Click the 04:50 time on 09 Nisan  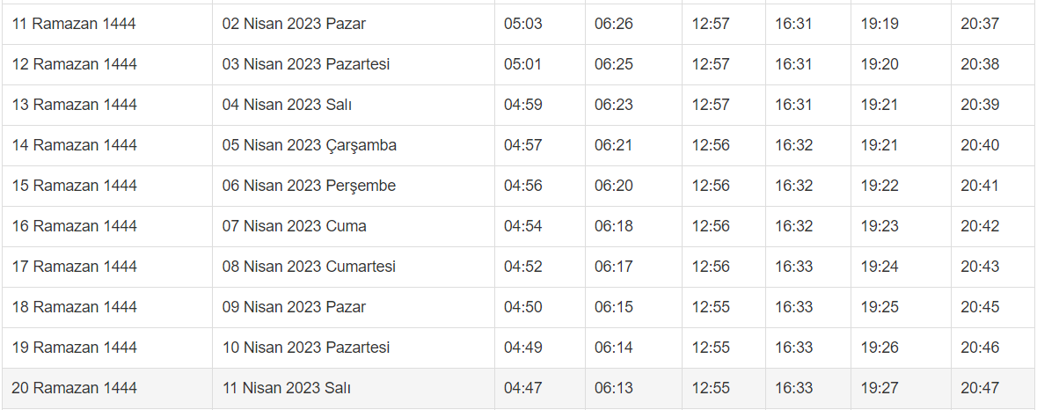coord(523,307)
